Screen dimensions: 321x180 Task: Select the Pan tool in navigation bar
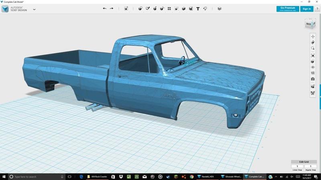click(x=313, y=37)
